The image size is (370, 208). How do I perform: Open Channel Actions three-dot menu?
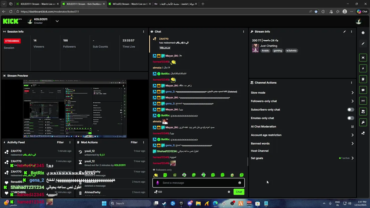351,83
